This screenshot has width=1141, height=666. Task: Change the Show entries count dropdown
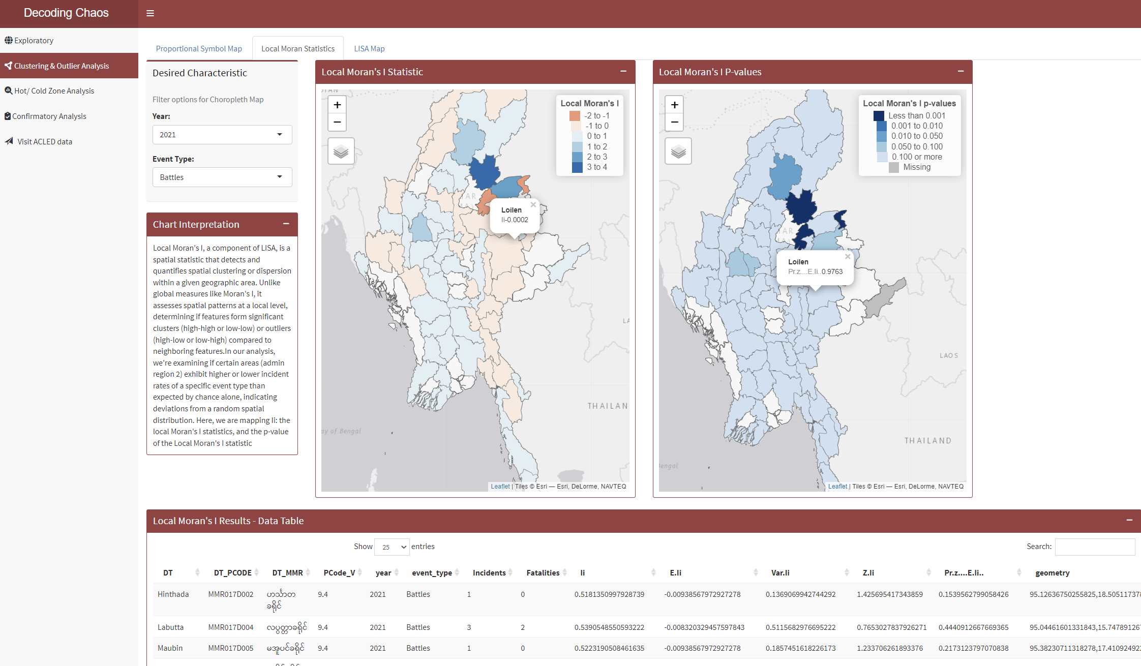click(x=392, y=547)
